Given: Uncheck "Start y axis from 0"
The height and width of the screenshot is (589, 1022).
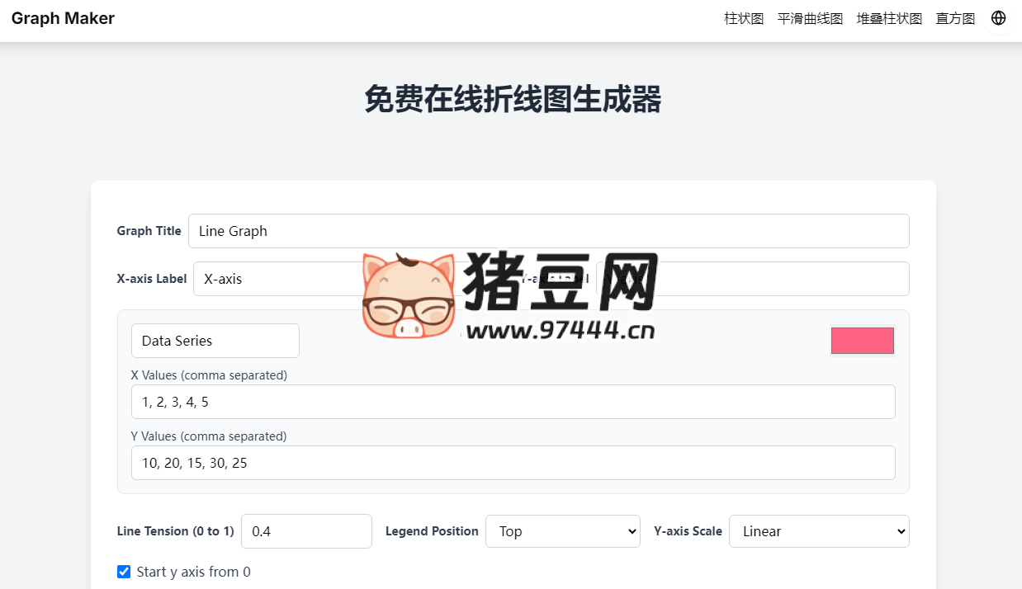Looking at the screenshot, I should point(124,571).
